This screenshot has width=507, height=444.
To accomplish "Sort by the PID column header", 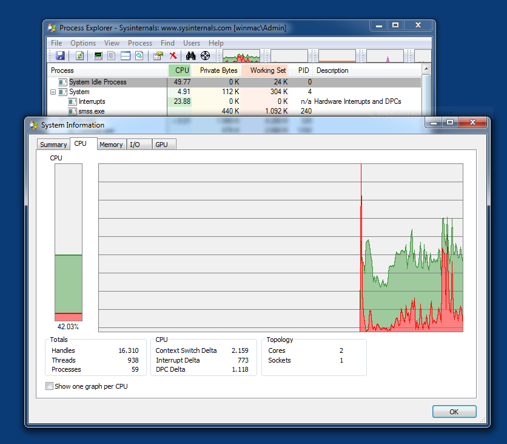I will coord(301,70).
